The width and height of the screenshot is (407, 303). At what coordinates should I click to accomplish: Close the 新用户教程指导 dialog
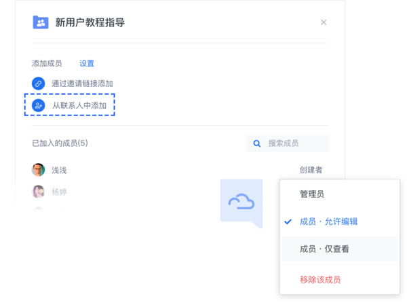tap(324, 22)
